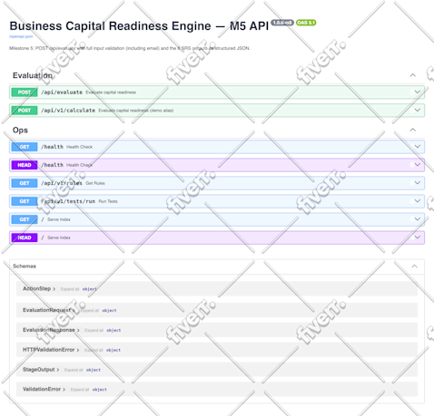The width and height of the screenshot is (434, 416).
Task: Expand POST /api/evaluate endpoint
Action: coord(217,92)
